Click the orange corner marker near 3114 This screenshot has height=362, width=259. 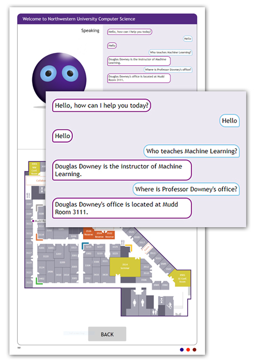39,237
